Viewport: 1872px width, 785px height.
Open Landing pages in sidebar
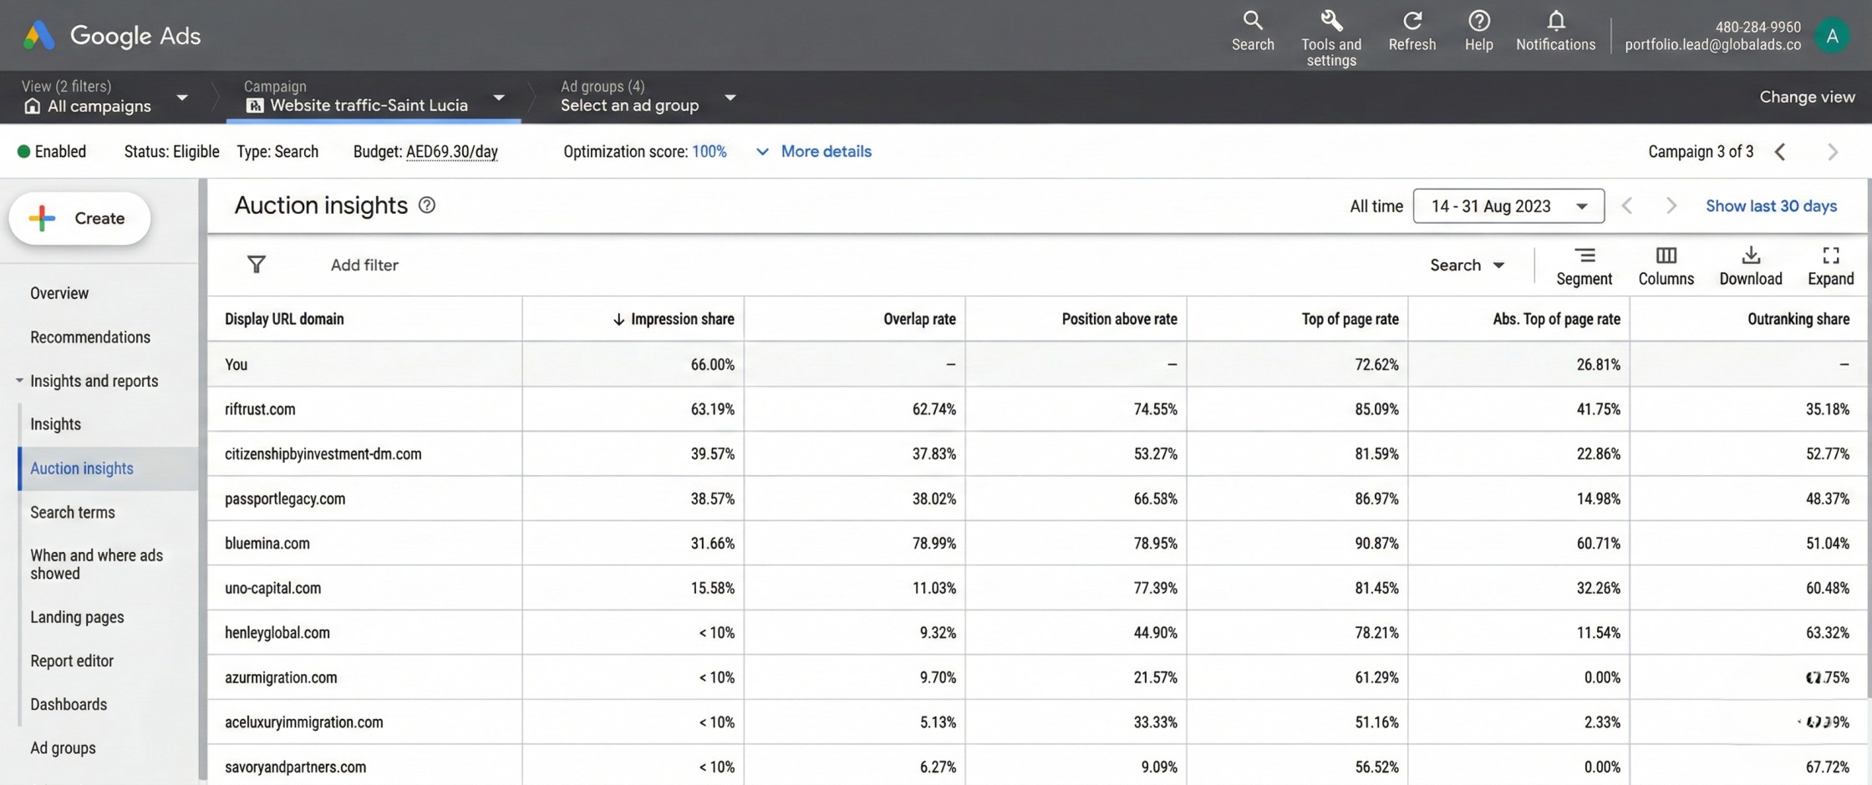(77, 617)
